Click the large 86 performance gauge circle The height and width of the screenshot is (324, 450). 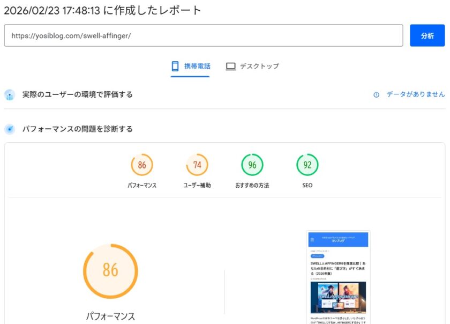click(110, 271)
